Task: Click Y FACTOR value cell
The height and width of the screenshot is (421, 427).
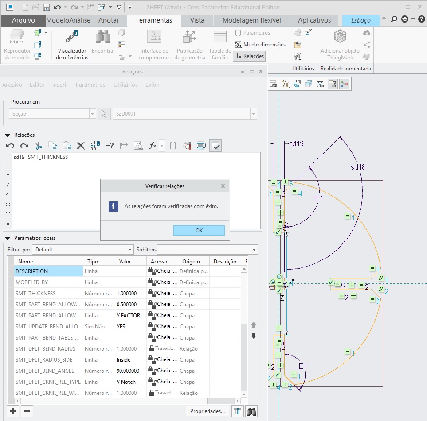Action: point(130,316)
